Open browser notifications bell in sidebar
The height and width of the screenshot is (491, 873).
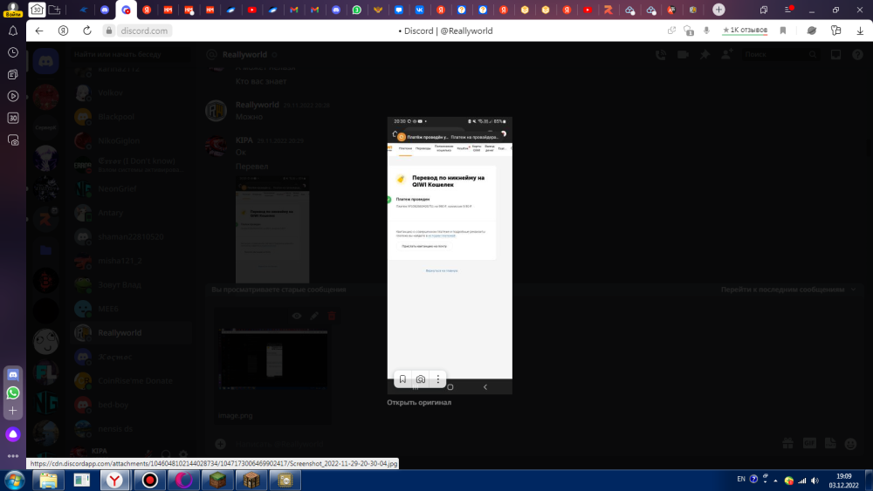click(13, 31)
